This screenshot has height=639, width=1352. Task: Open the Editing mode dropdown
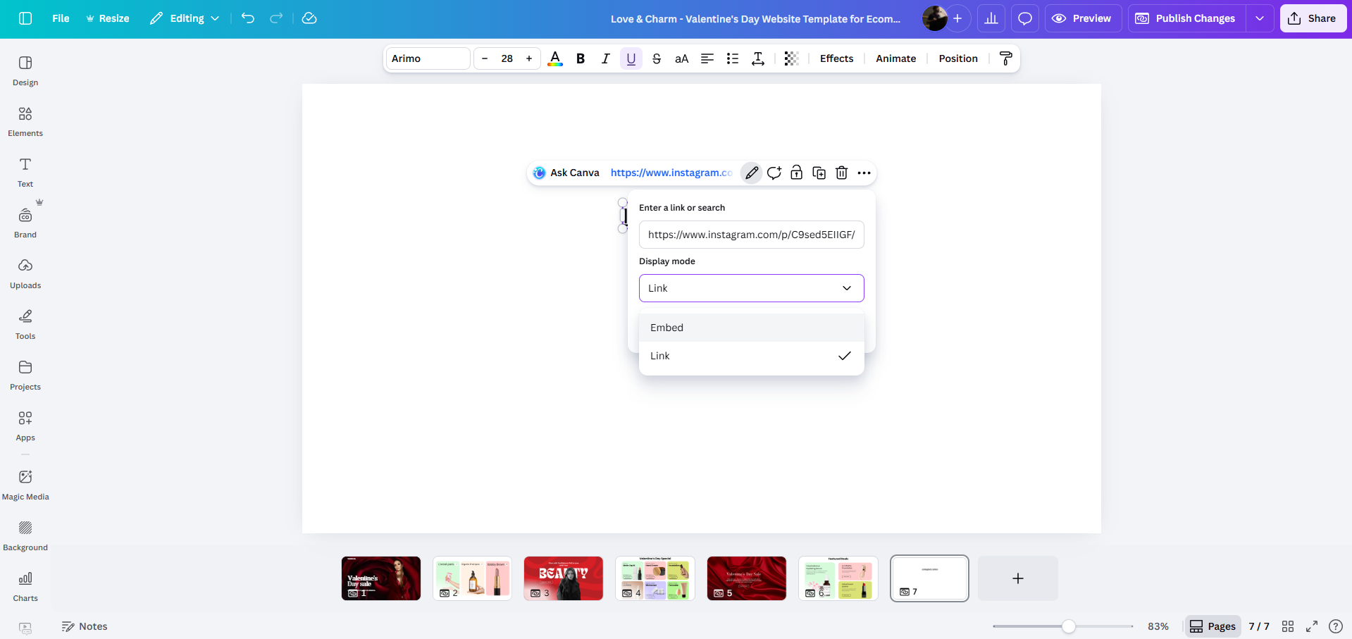pyautogui.click(x=185, y=18)
